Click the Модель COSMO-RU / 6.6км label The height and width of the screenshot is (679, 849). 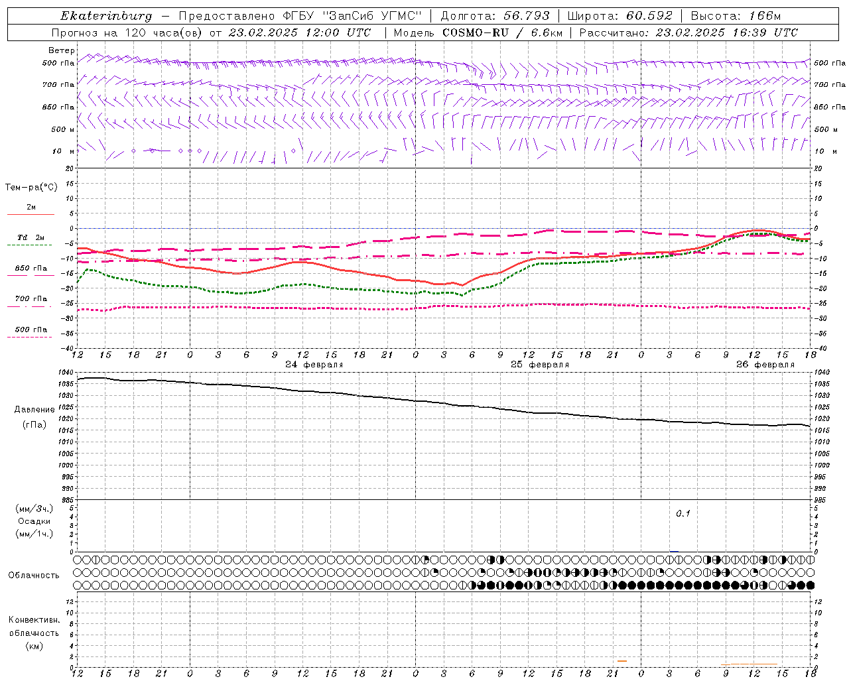point(478,32)
